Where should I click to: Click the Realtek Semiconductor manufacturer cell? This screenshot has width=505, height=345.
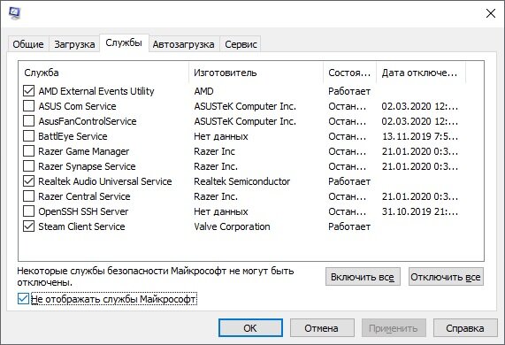coord(241,181)
